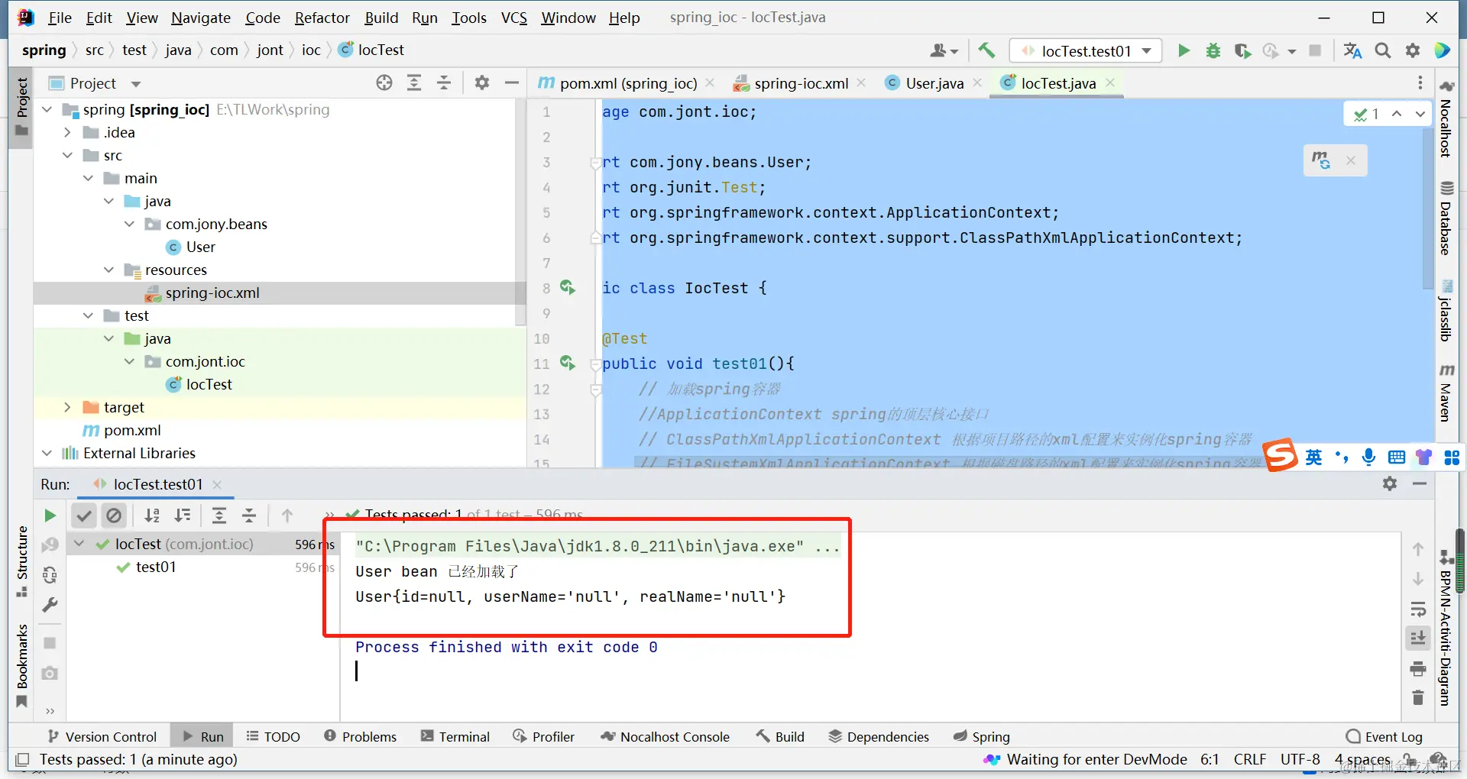
Task: Open Run panel settings gear
Action: coord(1390,483)
